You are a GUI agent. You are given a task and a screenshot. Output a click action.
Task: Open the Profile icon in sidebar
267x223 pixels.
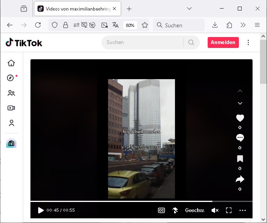click(11, 123)
